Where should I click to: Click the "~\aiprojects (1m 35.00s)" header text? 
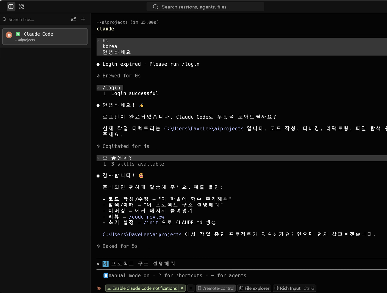pos(127,22)
